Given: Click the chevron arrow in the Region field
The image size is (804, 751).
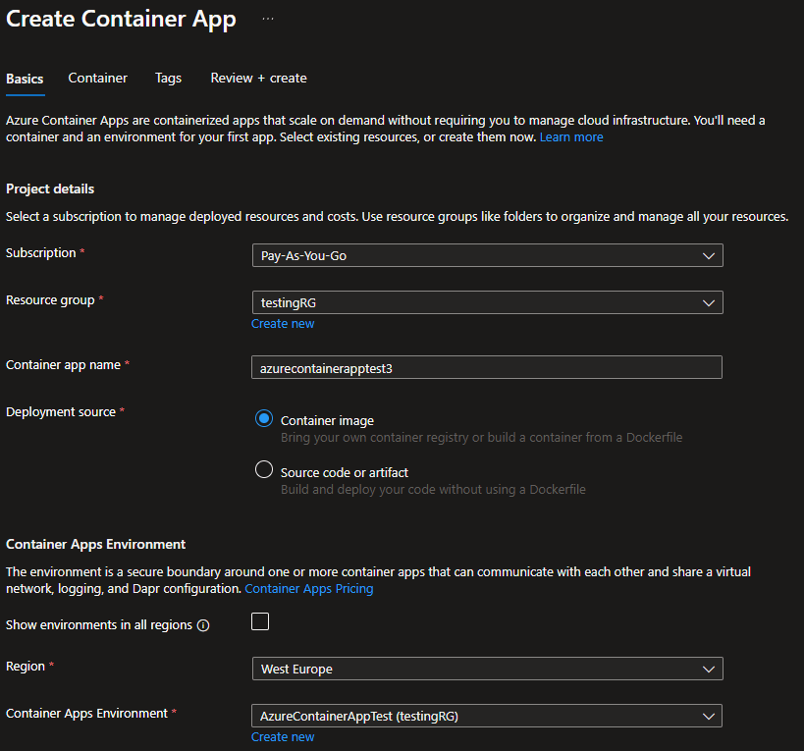Looking at the screenshot, I should click(709, 669).
